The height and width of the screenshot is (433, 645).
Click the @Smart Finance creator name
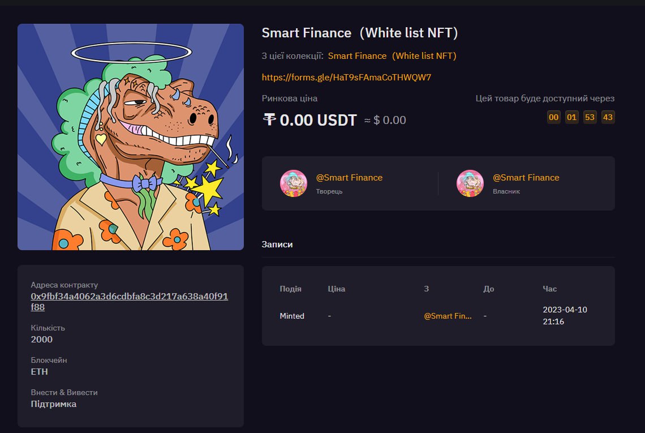click(x=349, y=178)
